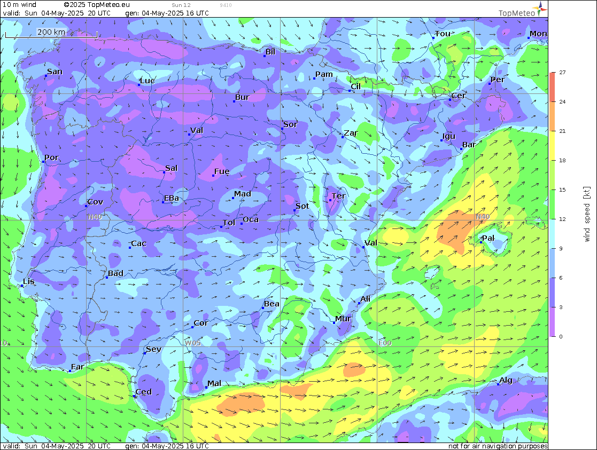The width and height of the screenshot is (597, 450).
Task: Click the 'Bad' city label
Action: pos(115,273)
